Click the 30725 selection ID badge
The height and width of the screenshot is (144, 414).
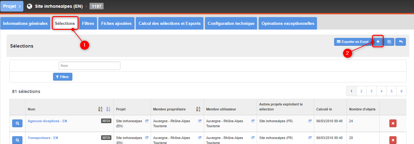[106, 138]
